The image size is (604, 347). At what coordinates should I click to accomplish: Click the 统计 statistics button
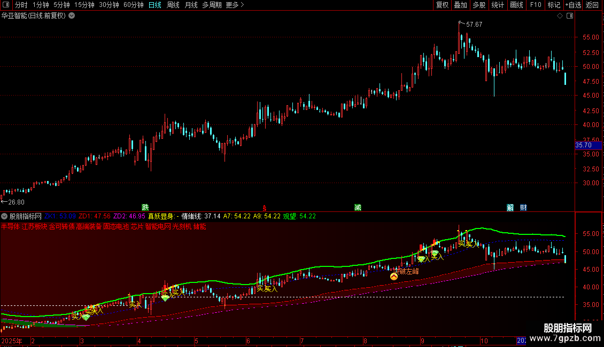(498, 5)
